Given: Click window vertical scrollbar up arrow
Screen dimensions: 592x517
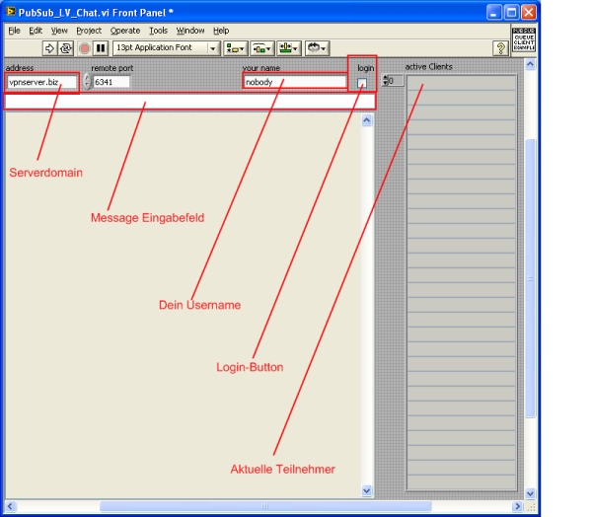Looking at the screenshot, I should [530, 64].
